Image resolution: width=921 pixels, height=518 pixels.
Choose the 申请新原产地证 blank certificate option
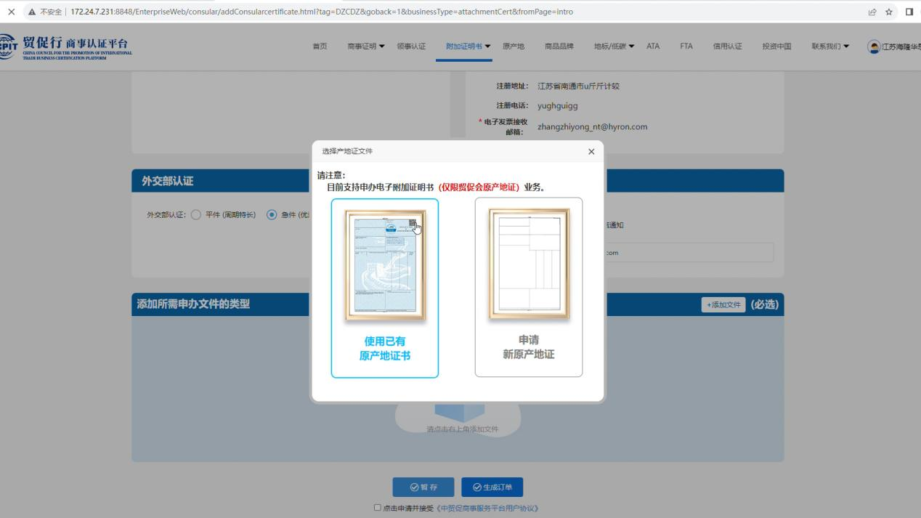click(528, 287)
